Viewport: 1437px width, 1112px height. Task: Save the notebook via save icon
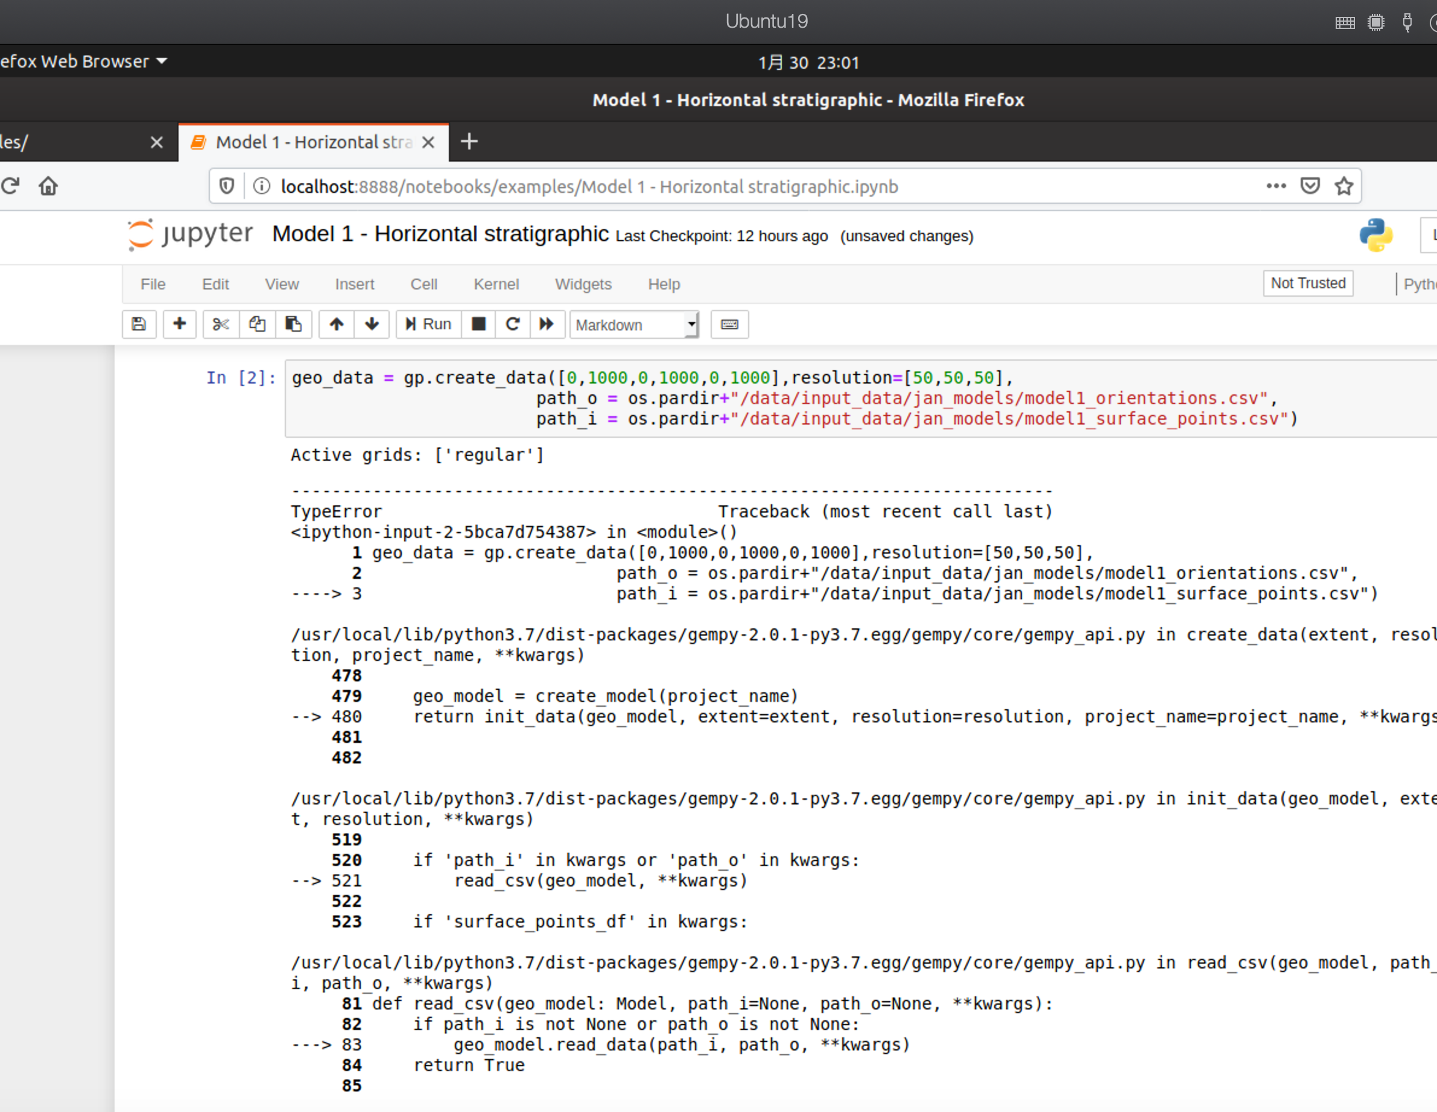[x=139, y=324]
